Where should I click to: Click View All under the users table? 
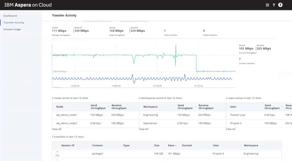click(231, 129)
